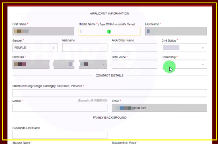Click the Nickname text box
Screen dimensions: 218x144
click(x=85, y=48)
